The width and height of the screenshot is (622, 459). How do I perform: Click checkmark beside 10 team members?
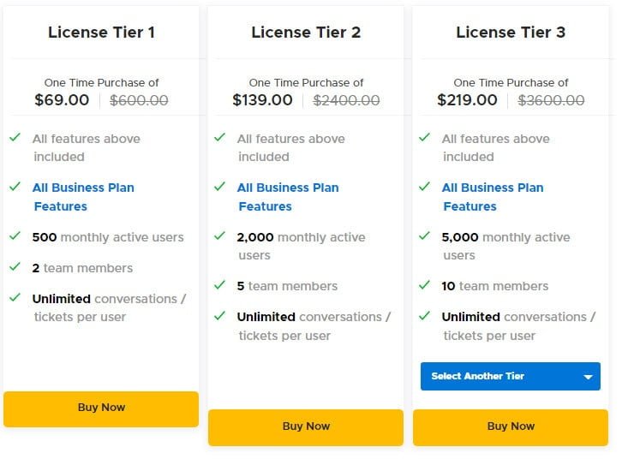tap(425, 285)
